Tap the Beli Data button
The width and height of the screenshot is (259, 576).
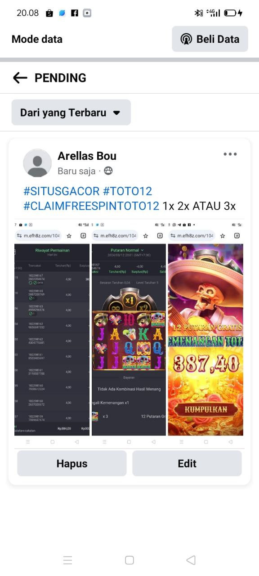click(x=210, y=39)
